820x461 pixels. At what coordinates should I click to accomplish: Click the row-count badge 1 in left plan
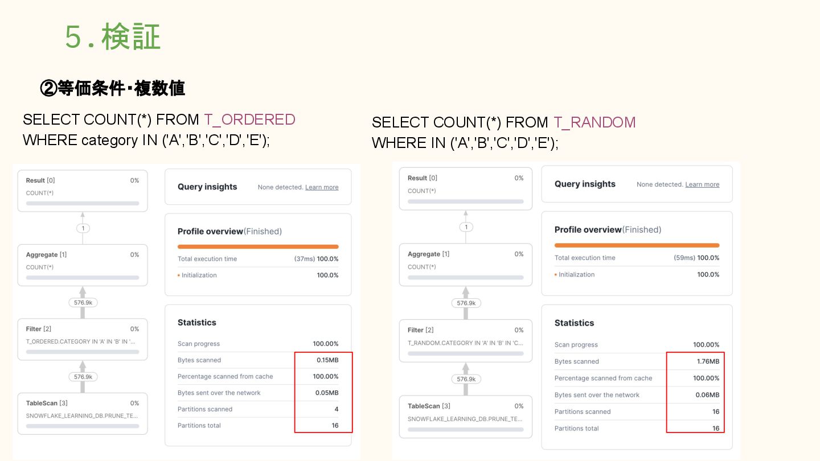(83, 228)
